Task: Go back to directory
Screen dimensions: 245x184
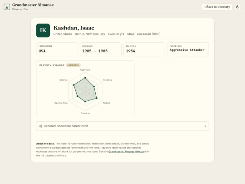Action: (x=217, y=7)
